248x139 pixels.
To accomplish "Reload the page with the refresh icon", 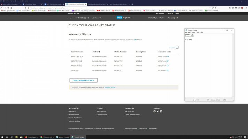I will tap(8, 8).
